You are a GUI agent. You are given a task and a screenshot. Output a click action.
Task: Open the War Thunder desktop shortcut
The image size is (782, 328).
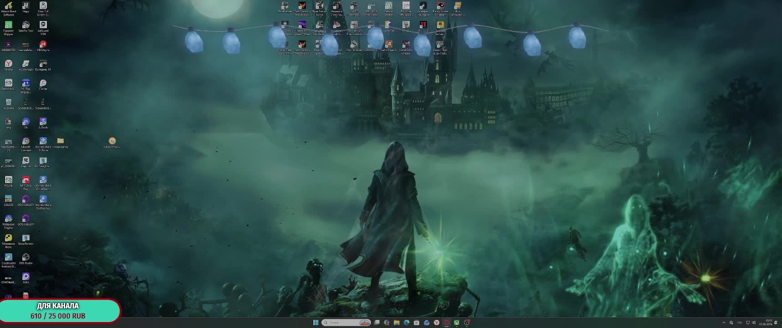pyautogui.click(x=354, y=46)
